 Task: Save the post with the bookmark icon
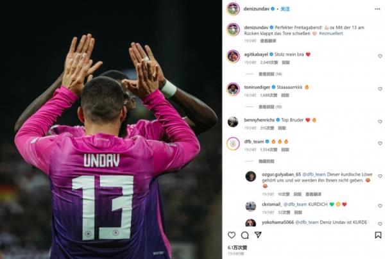click(x=378, y=235)
